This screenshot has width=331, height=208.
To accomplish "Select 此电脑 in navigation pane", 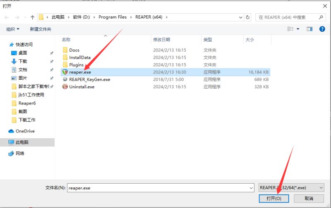I will tap(22, 142).
